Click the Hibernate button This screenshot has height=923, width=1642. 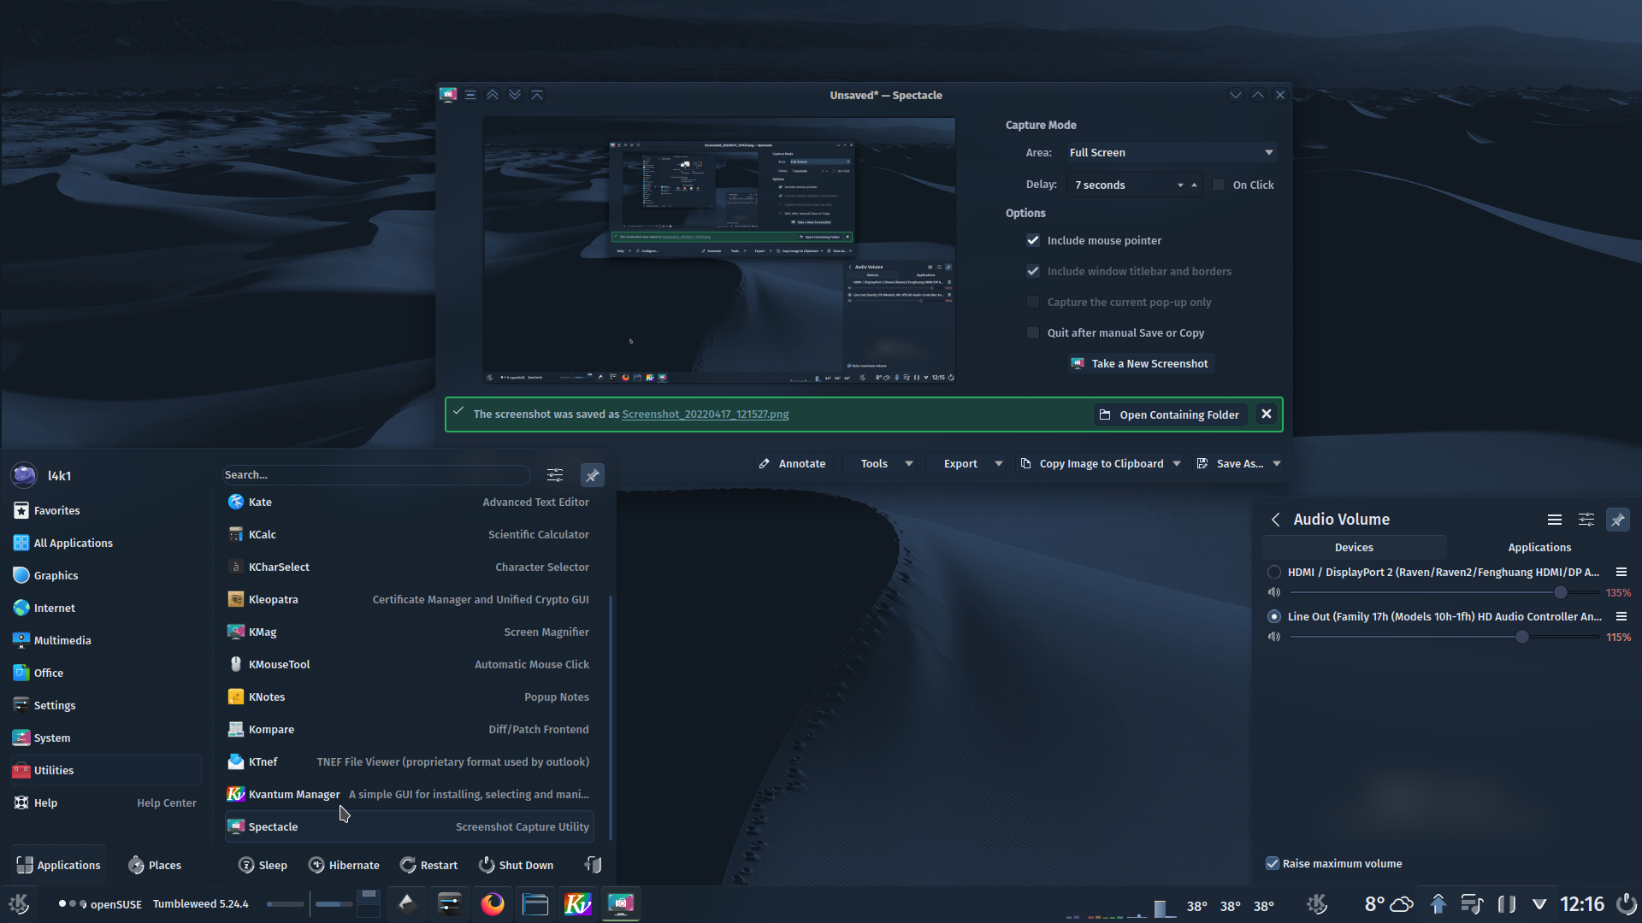(x=344, y=865)
